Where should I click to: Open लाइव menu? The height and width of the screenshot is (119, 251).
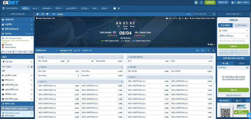(36, 8)
